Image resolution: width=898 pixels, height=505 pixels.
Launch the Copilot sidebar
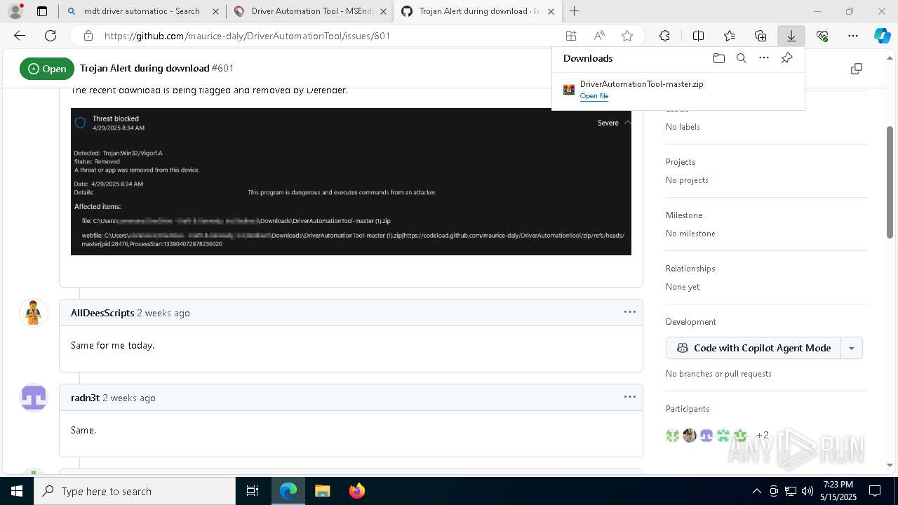click(x=882, y=36)
